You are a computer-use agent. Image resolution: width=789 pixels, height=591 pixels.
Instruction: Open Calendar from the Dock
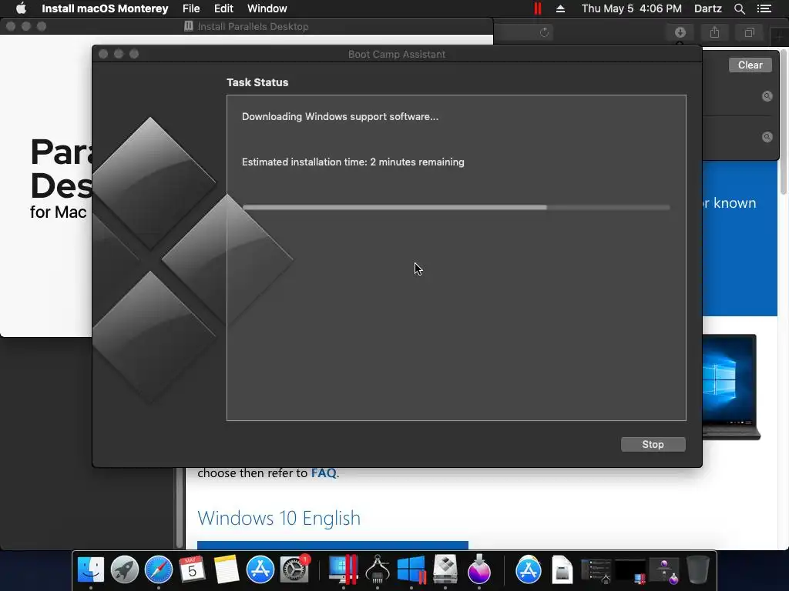click(192, 569)
